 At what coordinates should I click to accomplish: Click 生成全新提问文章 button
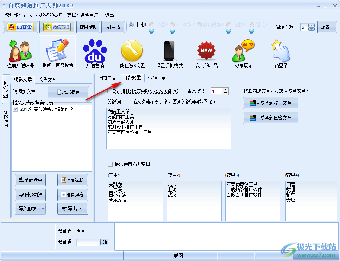pos(270,103)
